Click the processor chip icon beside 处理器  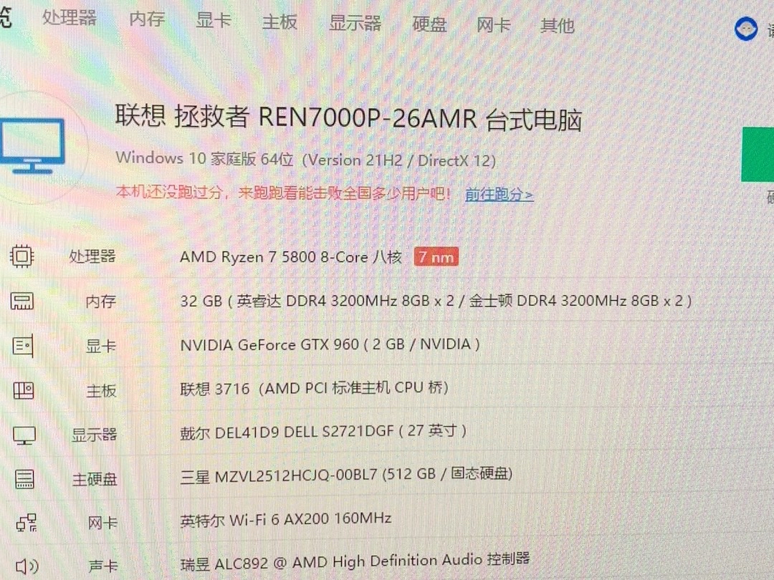click(x=21, y=256)
